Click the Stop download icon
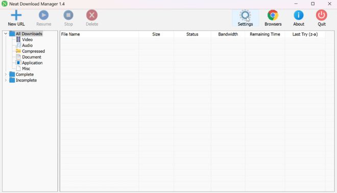Image resolution: width=337 pixels, height=193 pixels. (68, 15)
